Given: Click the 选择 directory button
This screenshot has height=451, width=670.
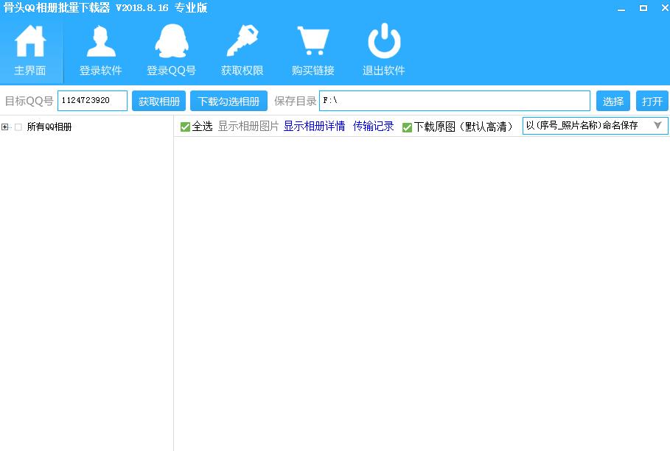Looking at the screenshot, I should point(613,101).
